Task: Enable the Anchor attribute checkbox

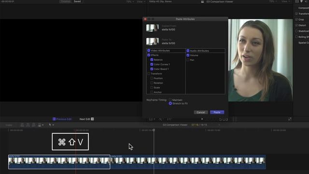Action: click(152, 92)
